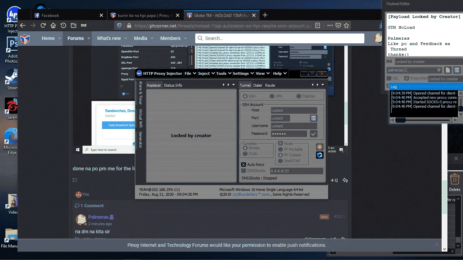The width and height of the screenshot is (463, 260).
Task: Click the new payload document icon
Action: tap(448, 70)
